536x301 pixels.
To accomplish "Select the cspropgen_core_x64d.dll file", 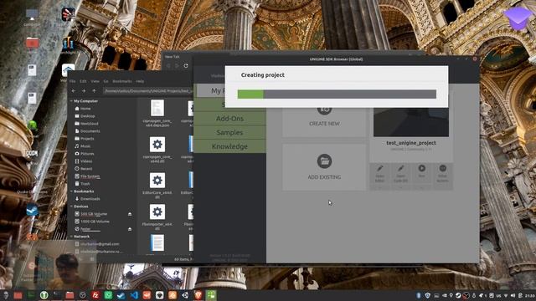I will coord(157,150).
